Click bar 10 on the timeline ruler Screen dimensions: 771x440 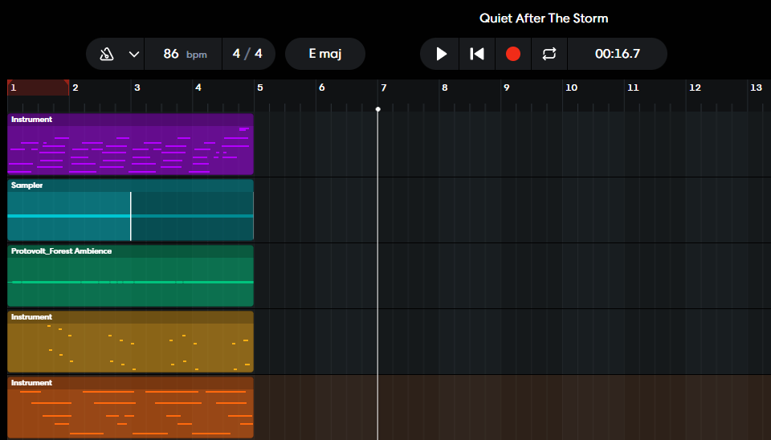(571, 88)
